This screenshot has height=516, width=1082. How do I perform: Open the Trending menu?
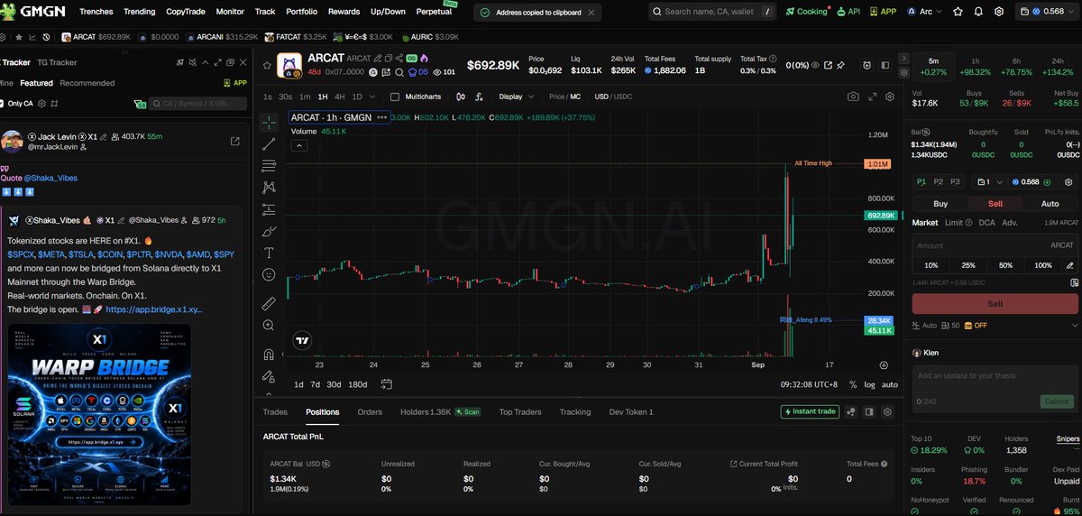coord(139,12)
